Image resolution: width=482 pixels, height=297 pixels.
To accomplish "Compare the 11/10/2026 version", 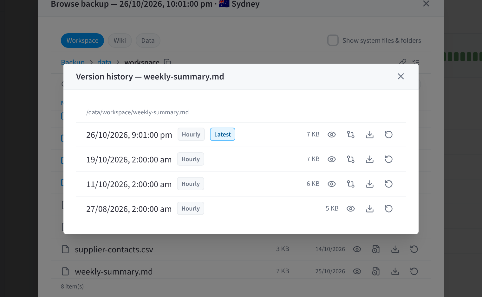I will [x=351, y=184].
